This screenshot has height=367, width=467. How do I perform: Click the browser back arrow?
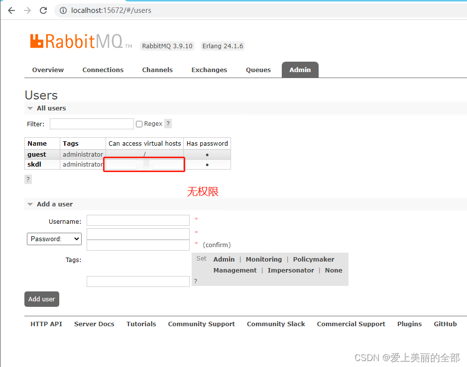[x=11, y=10]
